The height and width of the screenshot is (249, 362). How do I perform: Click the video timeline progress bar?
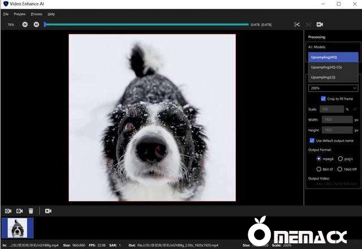pyautogui.click(x=146, y=24)
